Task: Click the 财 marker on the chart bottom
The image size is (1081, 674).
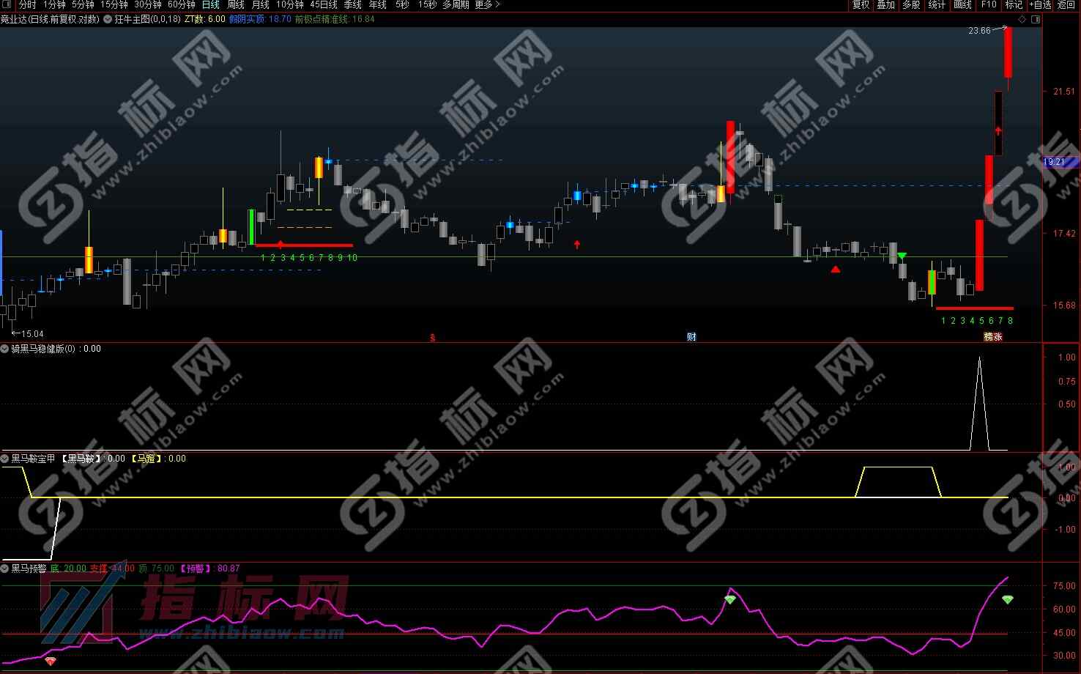Action: click(691, 337)
